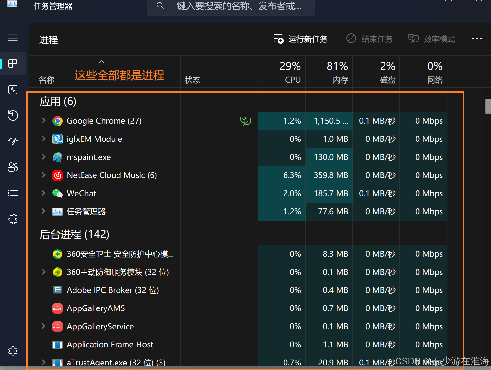The width and height of the screenshot is (491, 370).
Task: Click the Adobe IPC Broker icon
Action: click(x=58, y=290)
